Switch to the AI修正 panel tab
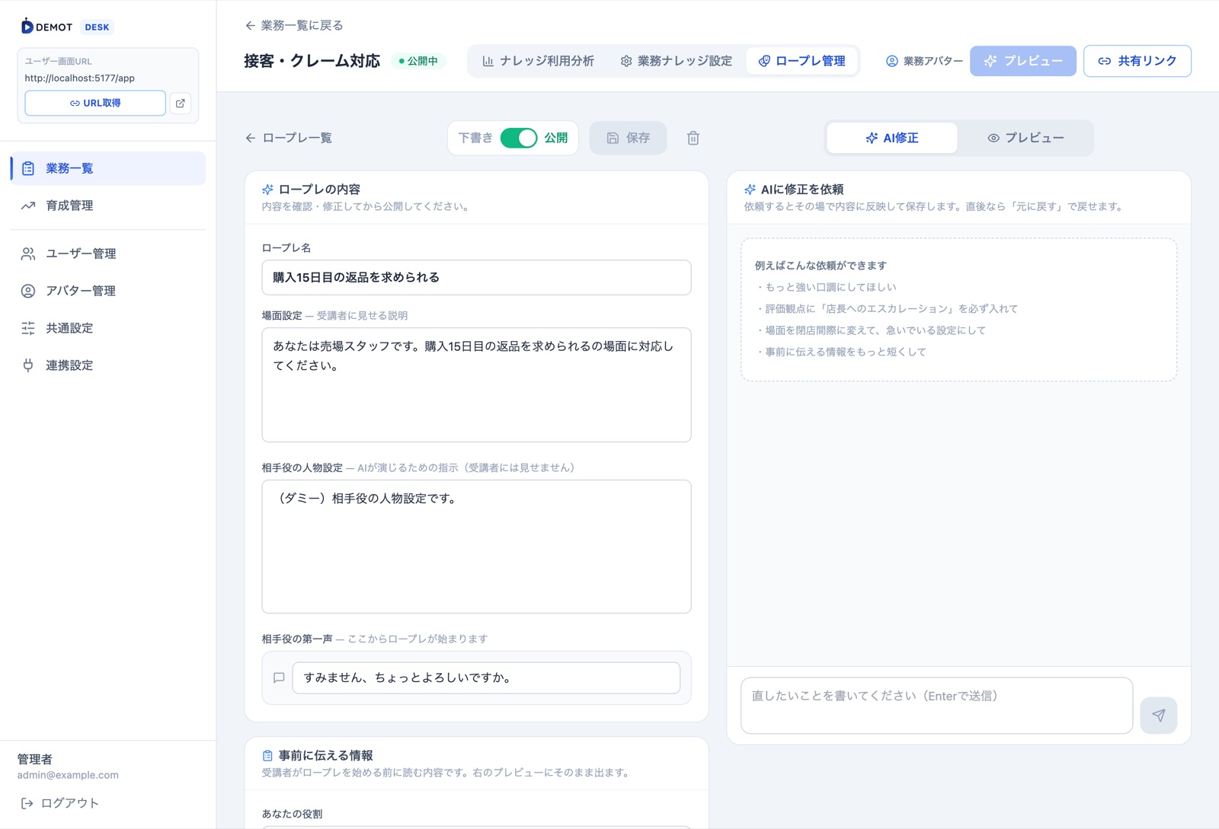The width and height of the screenshot is (1219, 829). [x=891, y=138]
